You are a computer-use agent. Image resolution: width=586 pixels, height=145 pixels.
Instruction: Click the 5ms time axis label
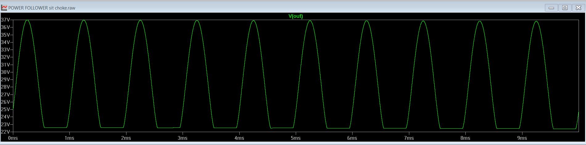click(x=295, y=138)
